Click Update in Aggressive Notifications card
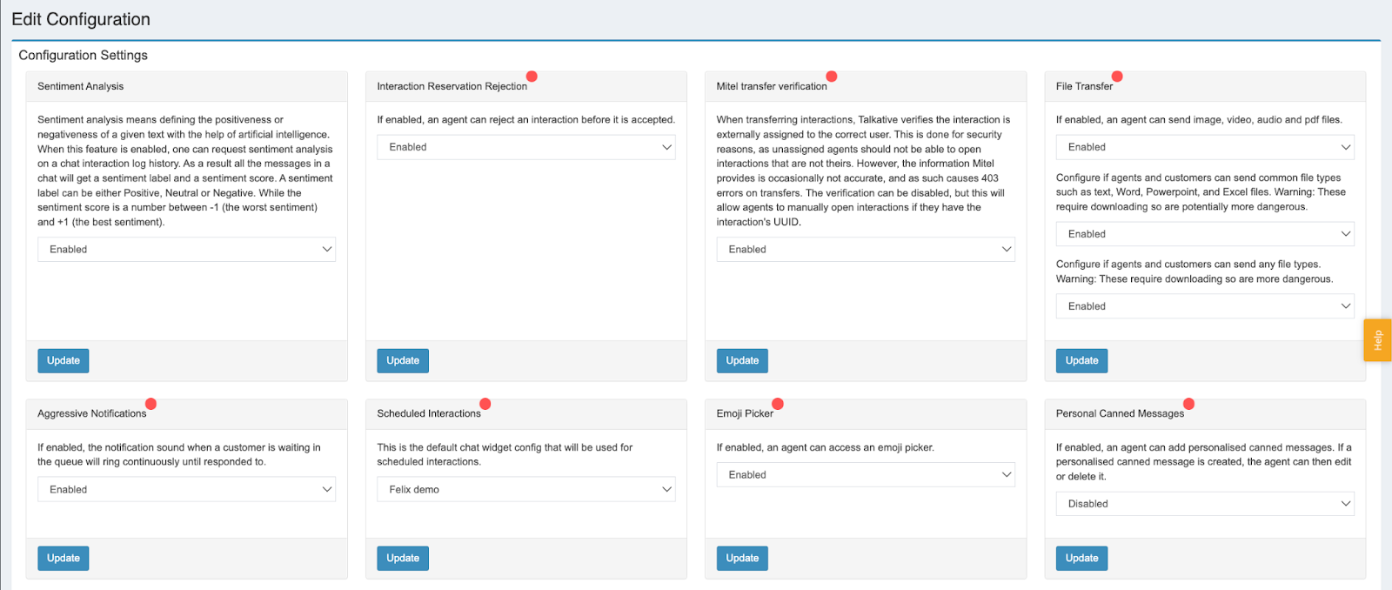The width and height of the screenshot is (1392, 590). (x=64, y=558)
